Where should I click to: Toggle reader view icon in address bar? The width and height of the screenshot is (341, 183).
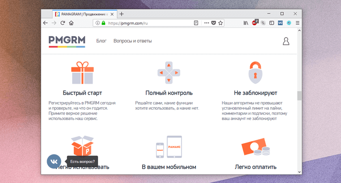coord(196,23)
